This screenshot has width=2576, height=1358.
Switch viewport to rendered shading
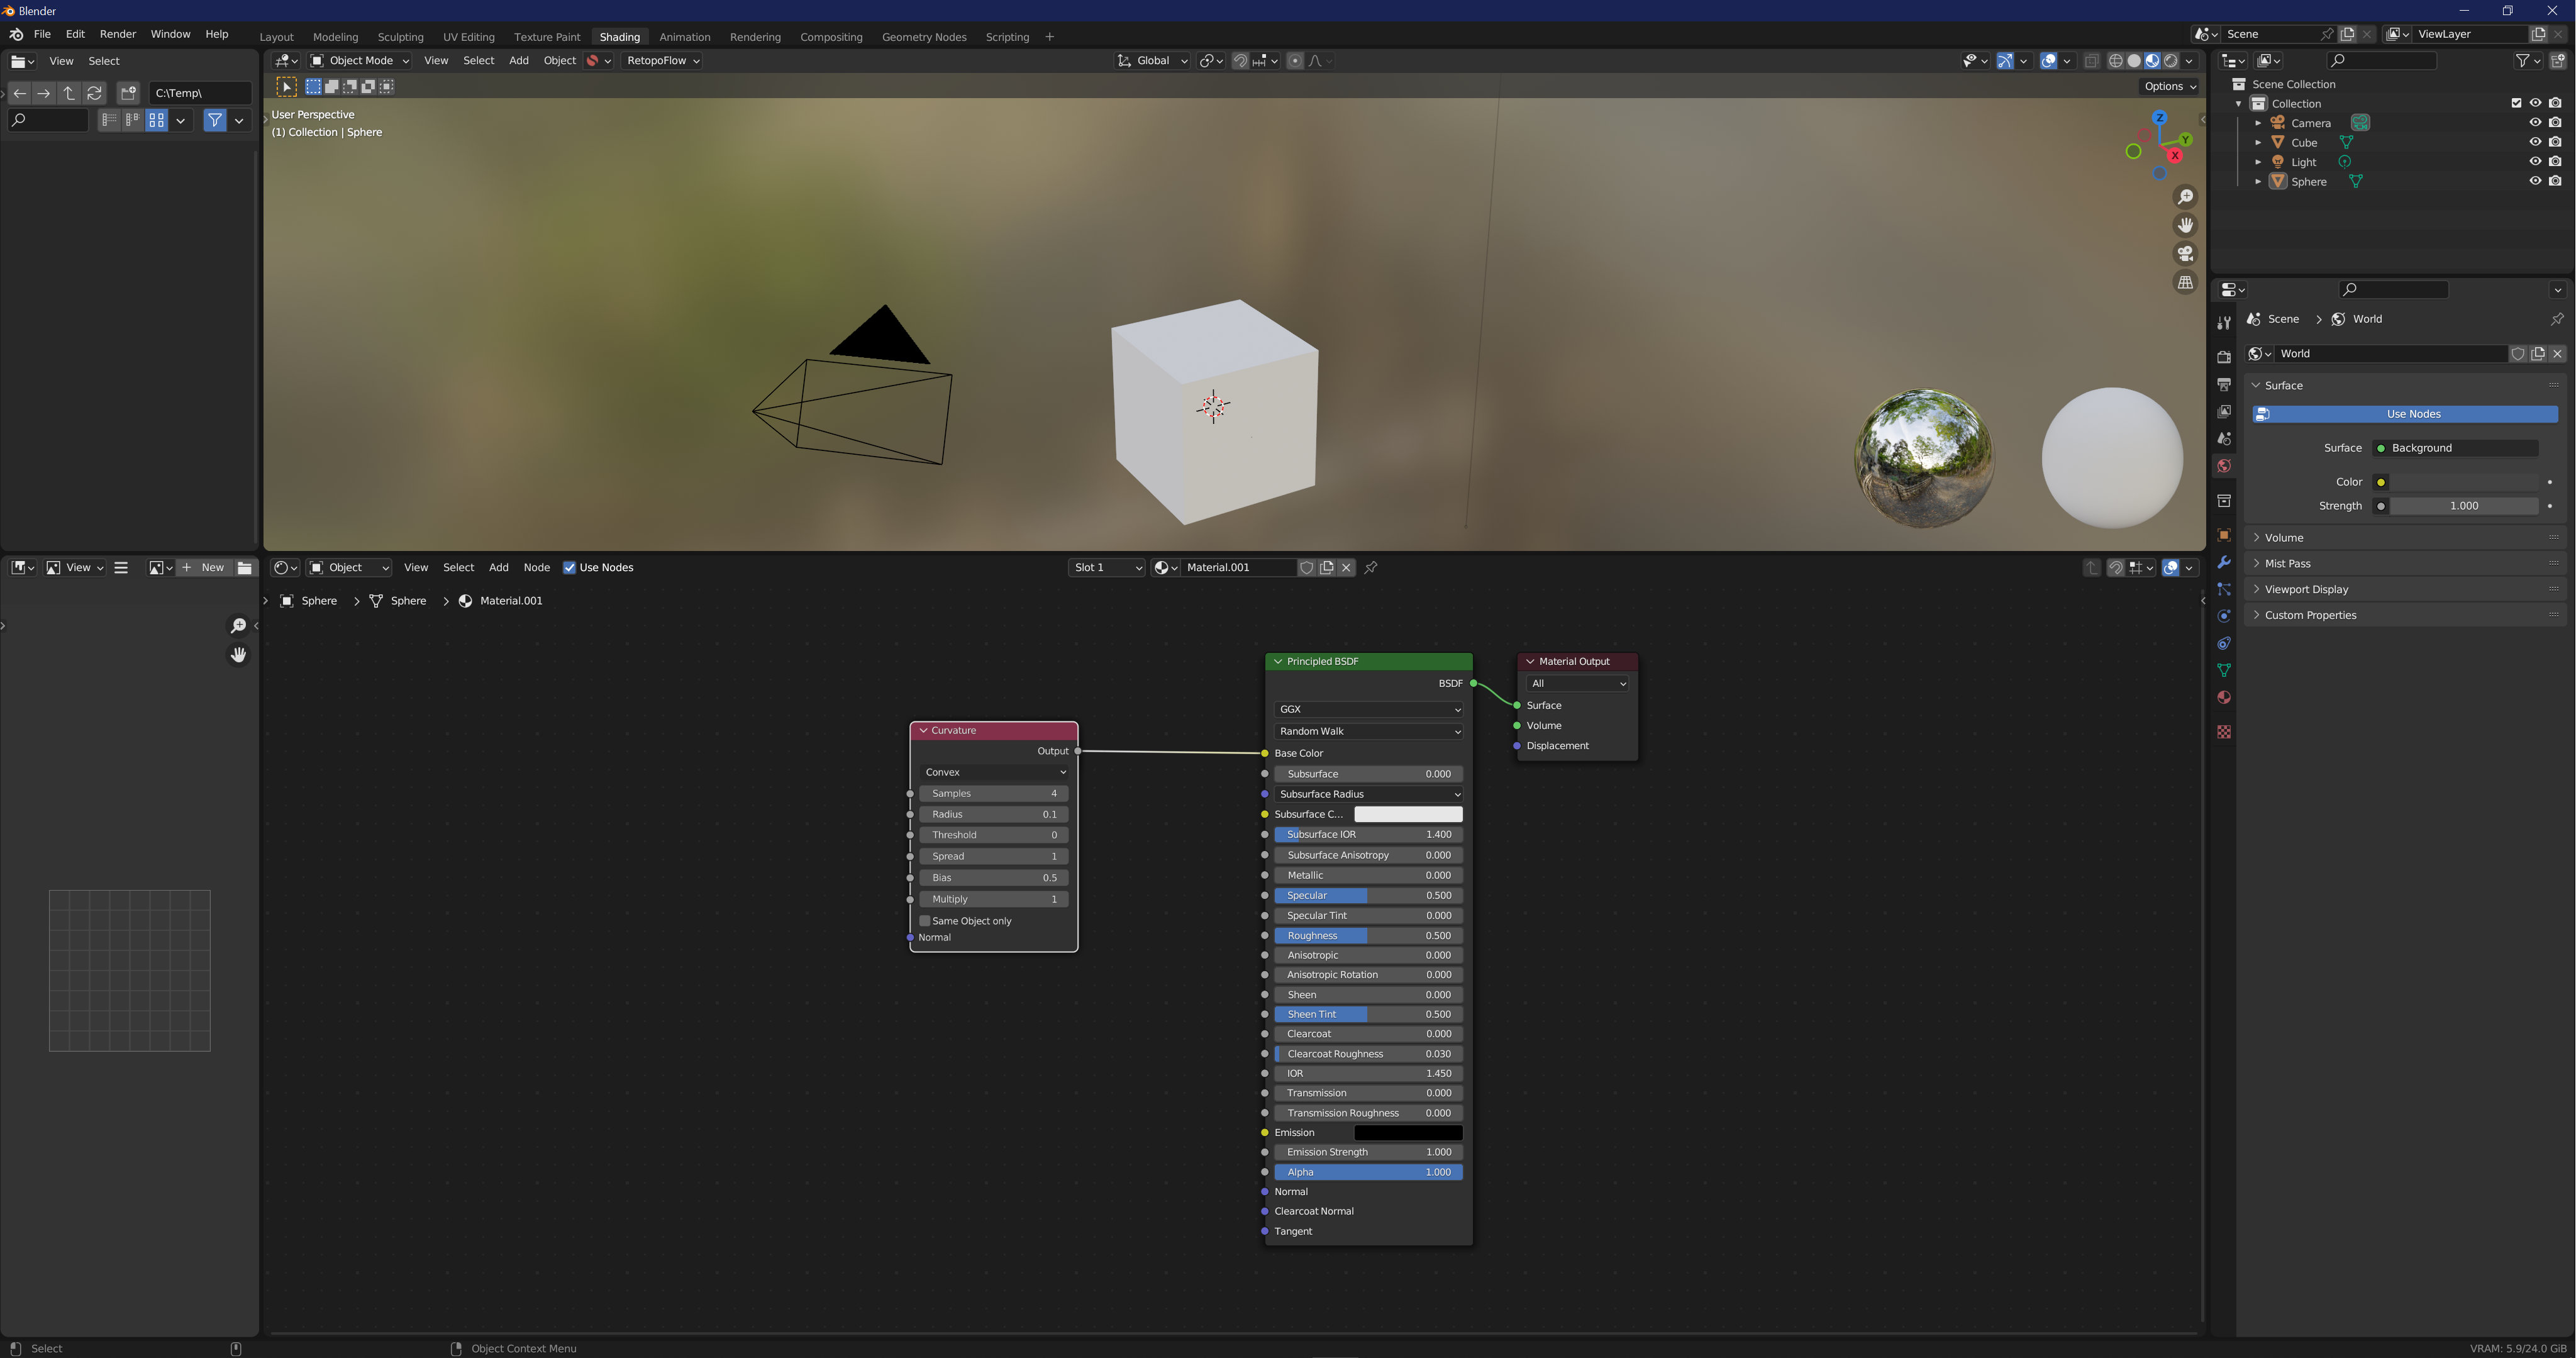(x=2171, y=61)
